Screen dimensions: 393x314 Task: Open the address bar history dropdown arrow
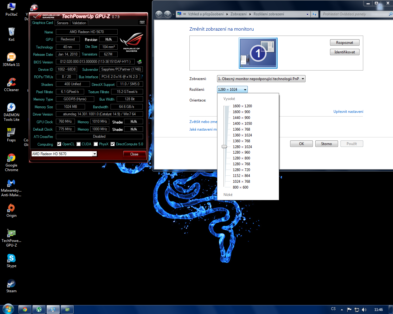coord(307,14)
